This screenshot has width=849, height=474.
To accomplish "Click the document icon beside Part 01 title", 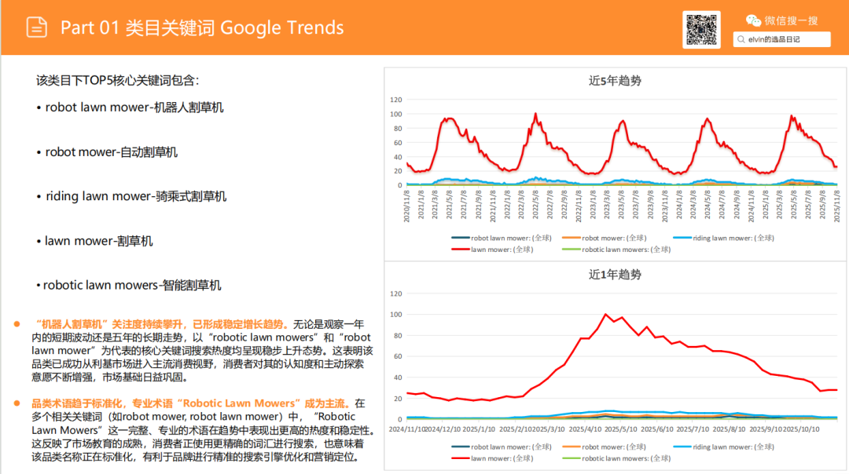I will coord(37,26).
